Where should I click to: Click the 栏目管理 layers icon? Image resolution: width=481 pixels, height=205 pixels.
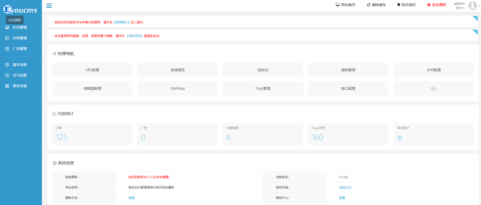pos(7,27)
